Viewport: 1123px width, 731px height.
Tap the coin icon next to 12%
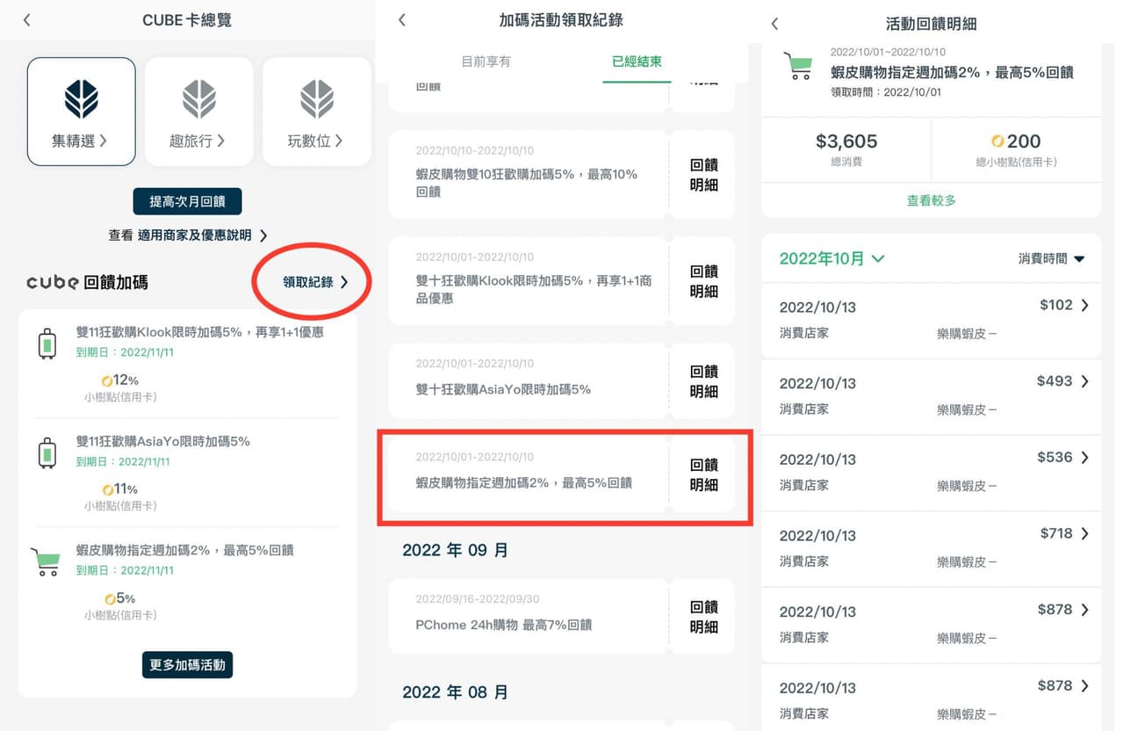tap(107, 380)
